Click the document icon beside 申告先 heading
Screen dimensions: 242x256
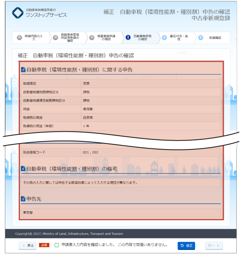pyautogui.click(x=23, y=199)
